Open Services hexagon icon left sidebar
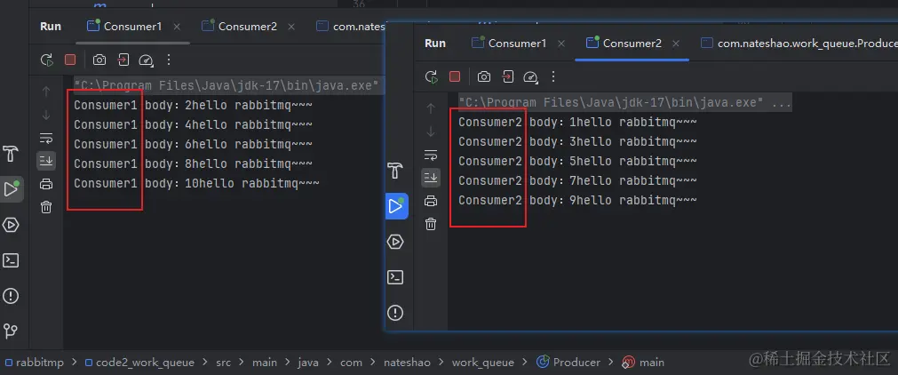This screenshot has height=375, width=898. pyautogui.click(x=11, y=225)
